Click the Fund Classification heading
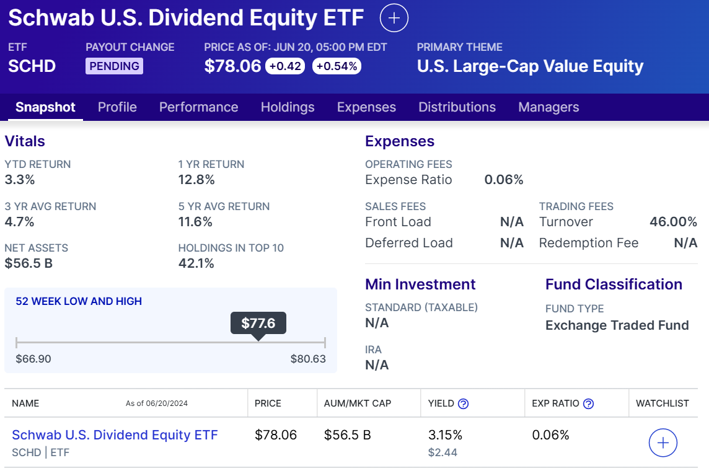This screenshot has width=709, height=476. pyautogui.click(x=614, y=284)
